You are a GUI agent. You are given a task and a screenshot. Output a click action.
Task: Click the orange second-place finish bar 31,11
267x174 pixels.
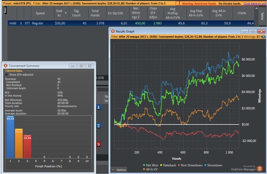(19, 143)
